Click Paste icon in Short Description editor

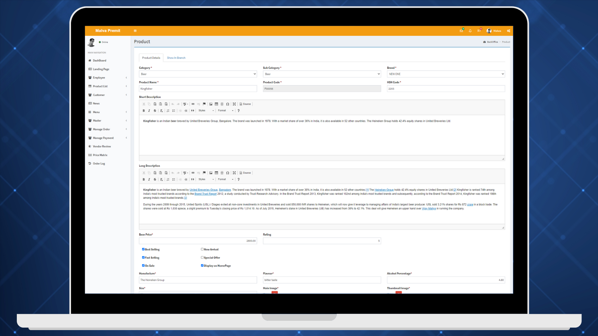[x=155, y=104]
